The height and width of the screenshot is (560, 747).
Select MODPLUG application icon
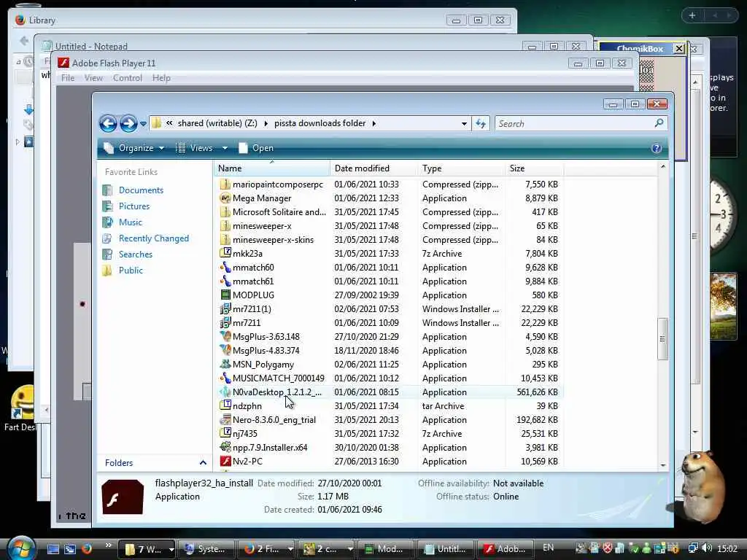pos(225,295)
